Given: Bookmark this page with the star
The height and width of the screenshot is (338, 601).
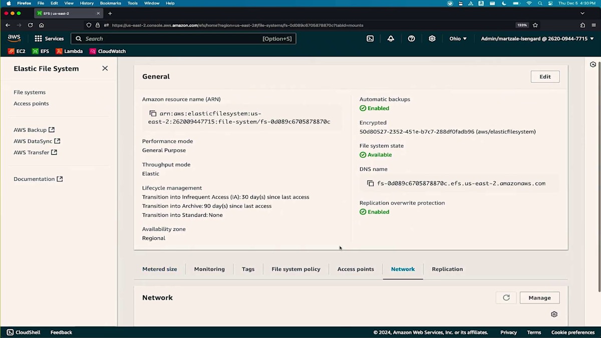Looking at the screenshot, I should [535, 25].
